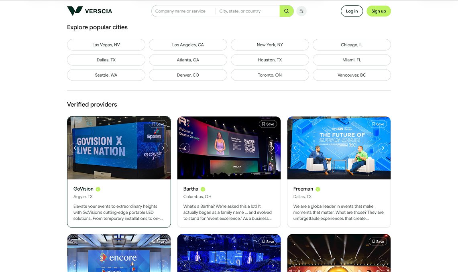Open the search filters icon
Viewport: 458px width, 272px height.
coord(301,11)
